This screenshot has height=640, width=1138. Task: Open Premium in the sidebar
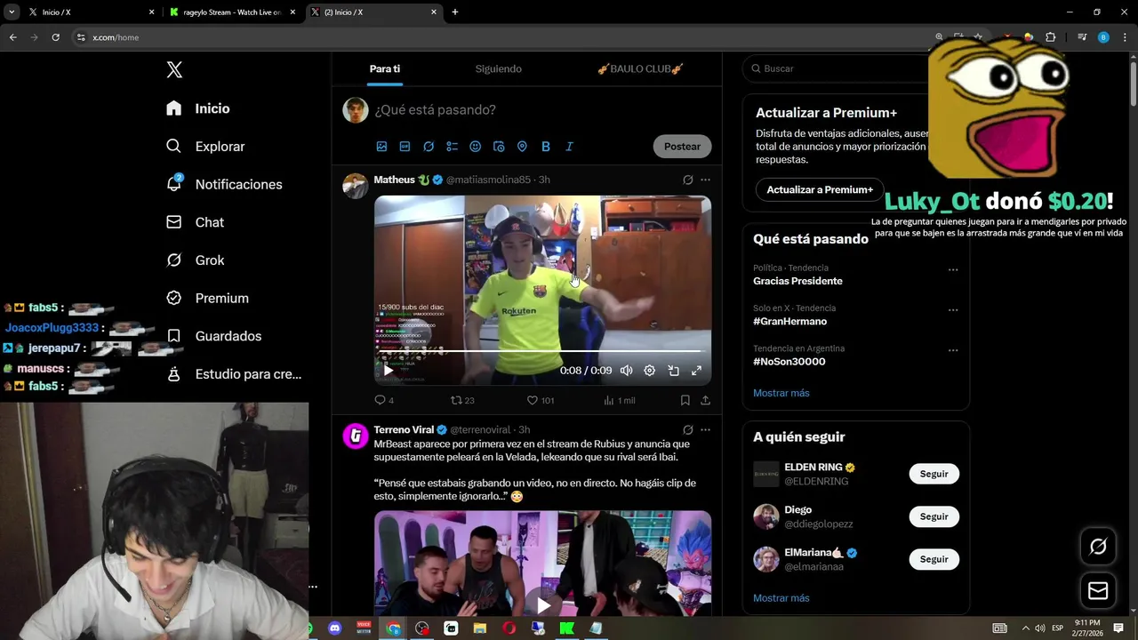[x=207, y=299]
